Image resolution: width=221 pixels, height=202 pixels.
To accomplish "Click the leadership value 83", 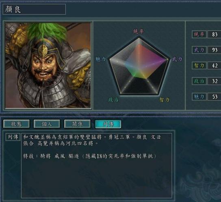I will 214,34.
